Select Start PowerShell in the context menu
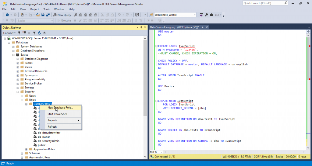 click(61, 114)
